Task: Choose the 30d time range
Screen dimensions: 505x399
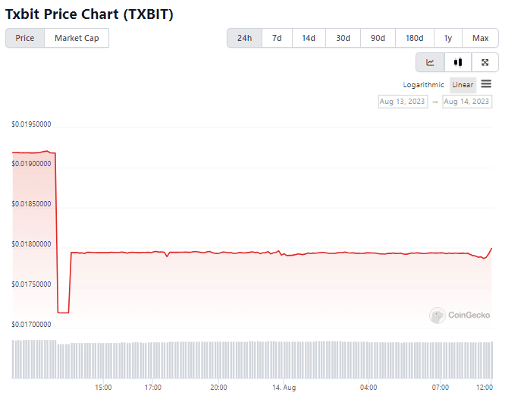Action: pyautogui.click(x=343, y=38)
